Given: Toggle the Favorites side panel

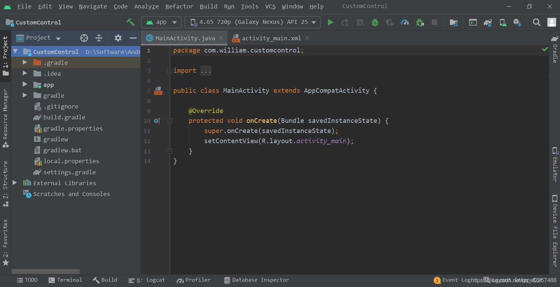Looking at the screenshot, I should point(5,242).
